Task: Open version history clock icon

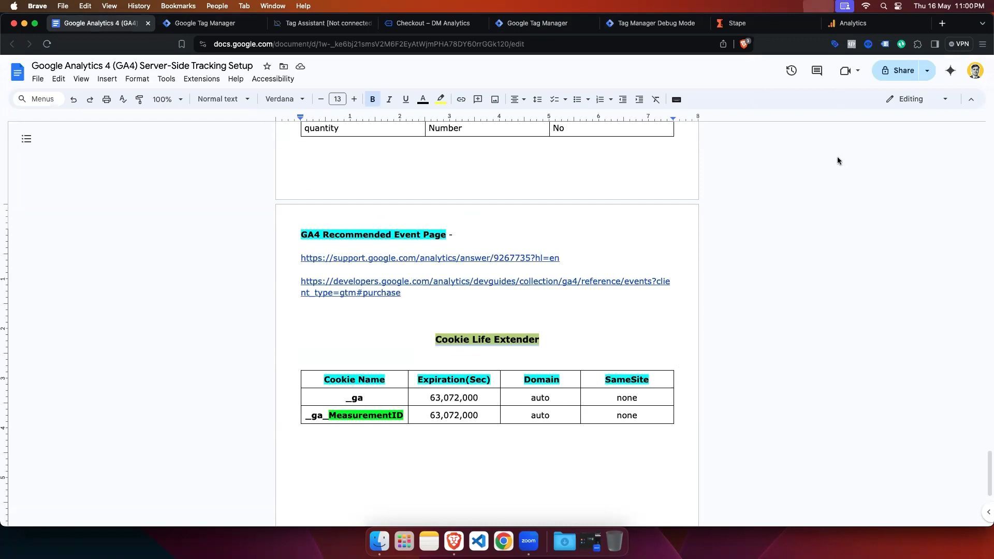Action: (x=791, y=71)
